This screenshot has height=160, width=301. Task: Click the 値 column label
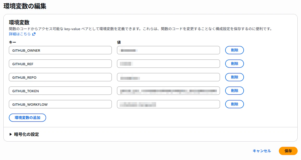(119, 42)
